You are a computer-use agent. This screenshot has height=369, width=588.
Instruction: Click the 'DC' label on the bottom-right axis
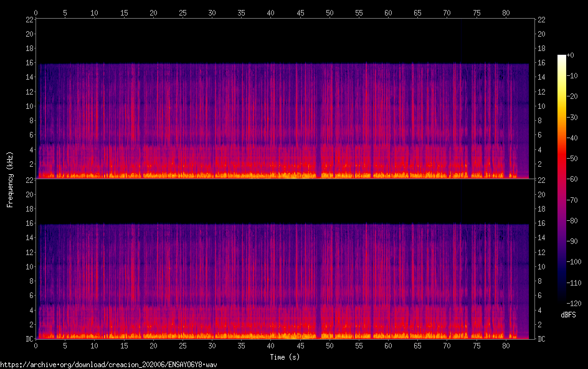pyautogui.click(x=542, y=339)
